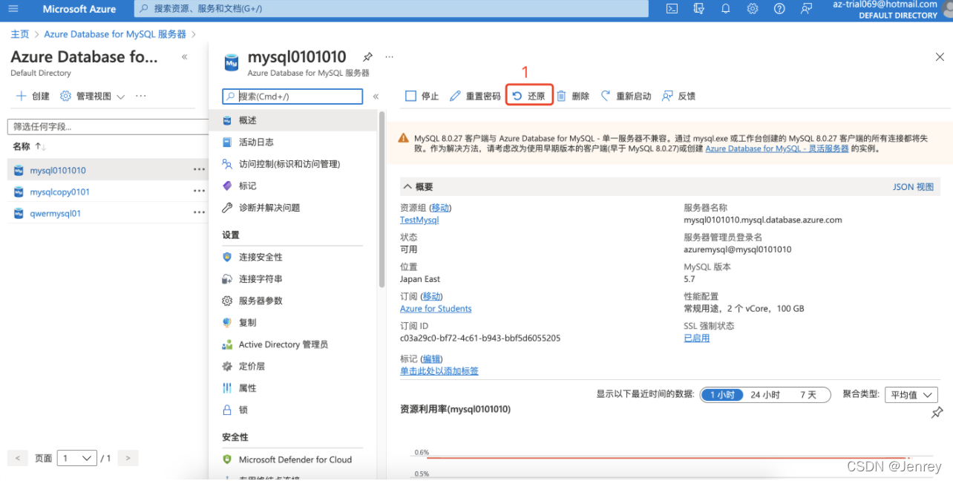Viewport: 953px width, 481px height.
Task: Pin resource utilization chart
Action: [937, 413]
